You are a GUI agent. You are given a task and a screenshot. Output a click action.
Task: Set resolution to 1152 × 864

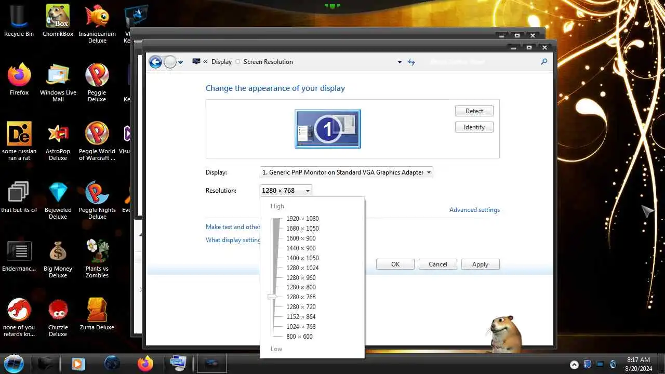(301, 317)
